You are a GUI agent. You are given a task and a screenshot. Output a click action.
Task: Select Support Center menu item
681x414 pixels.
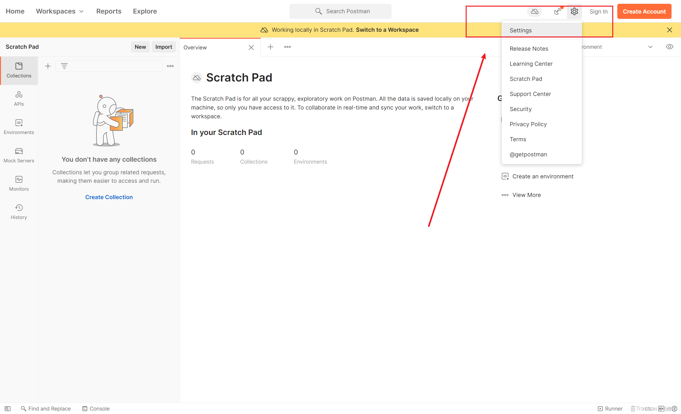click(542, 94)
